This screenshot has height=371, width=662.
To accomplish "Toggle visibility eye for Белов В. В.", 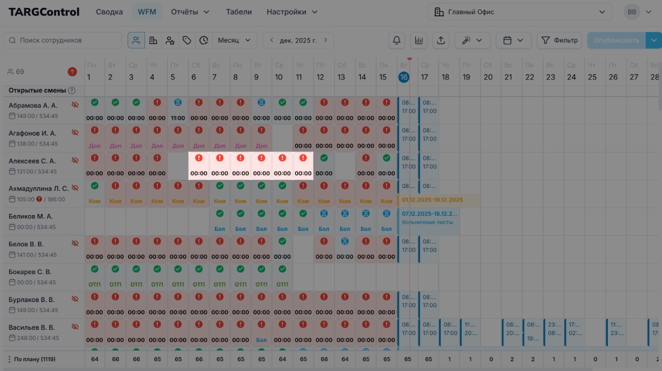I will [x=75, y=243].
